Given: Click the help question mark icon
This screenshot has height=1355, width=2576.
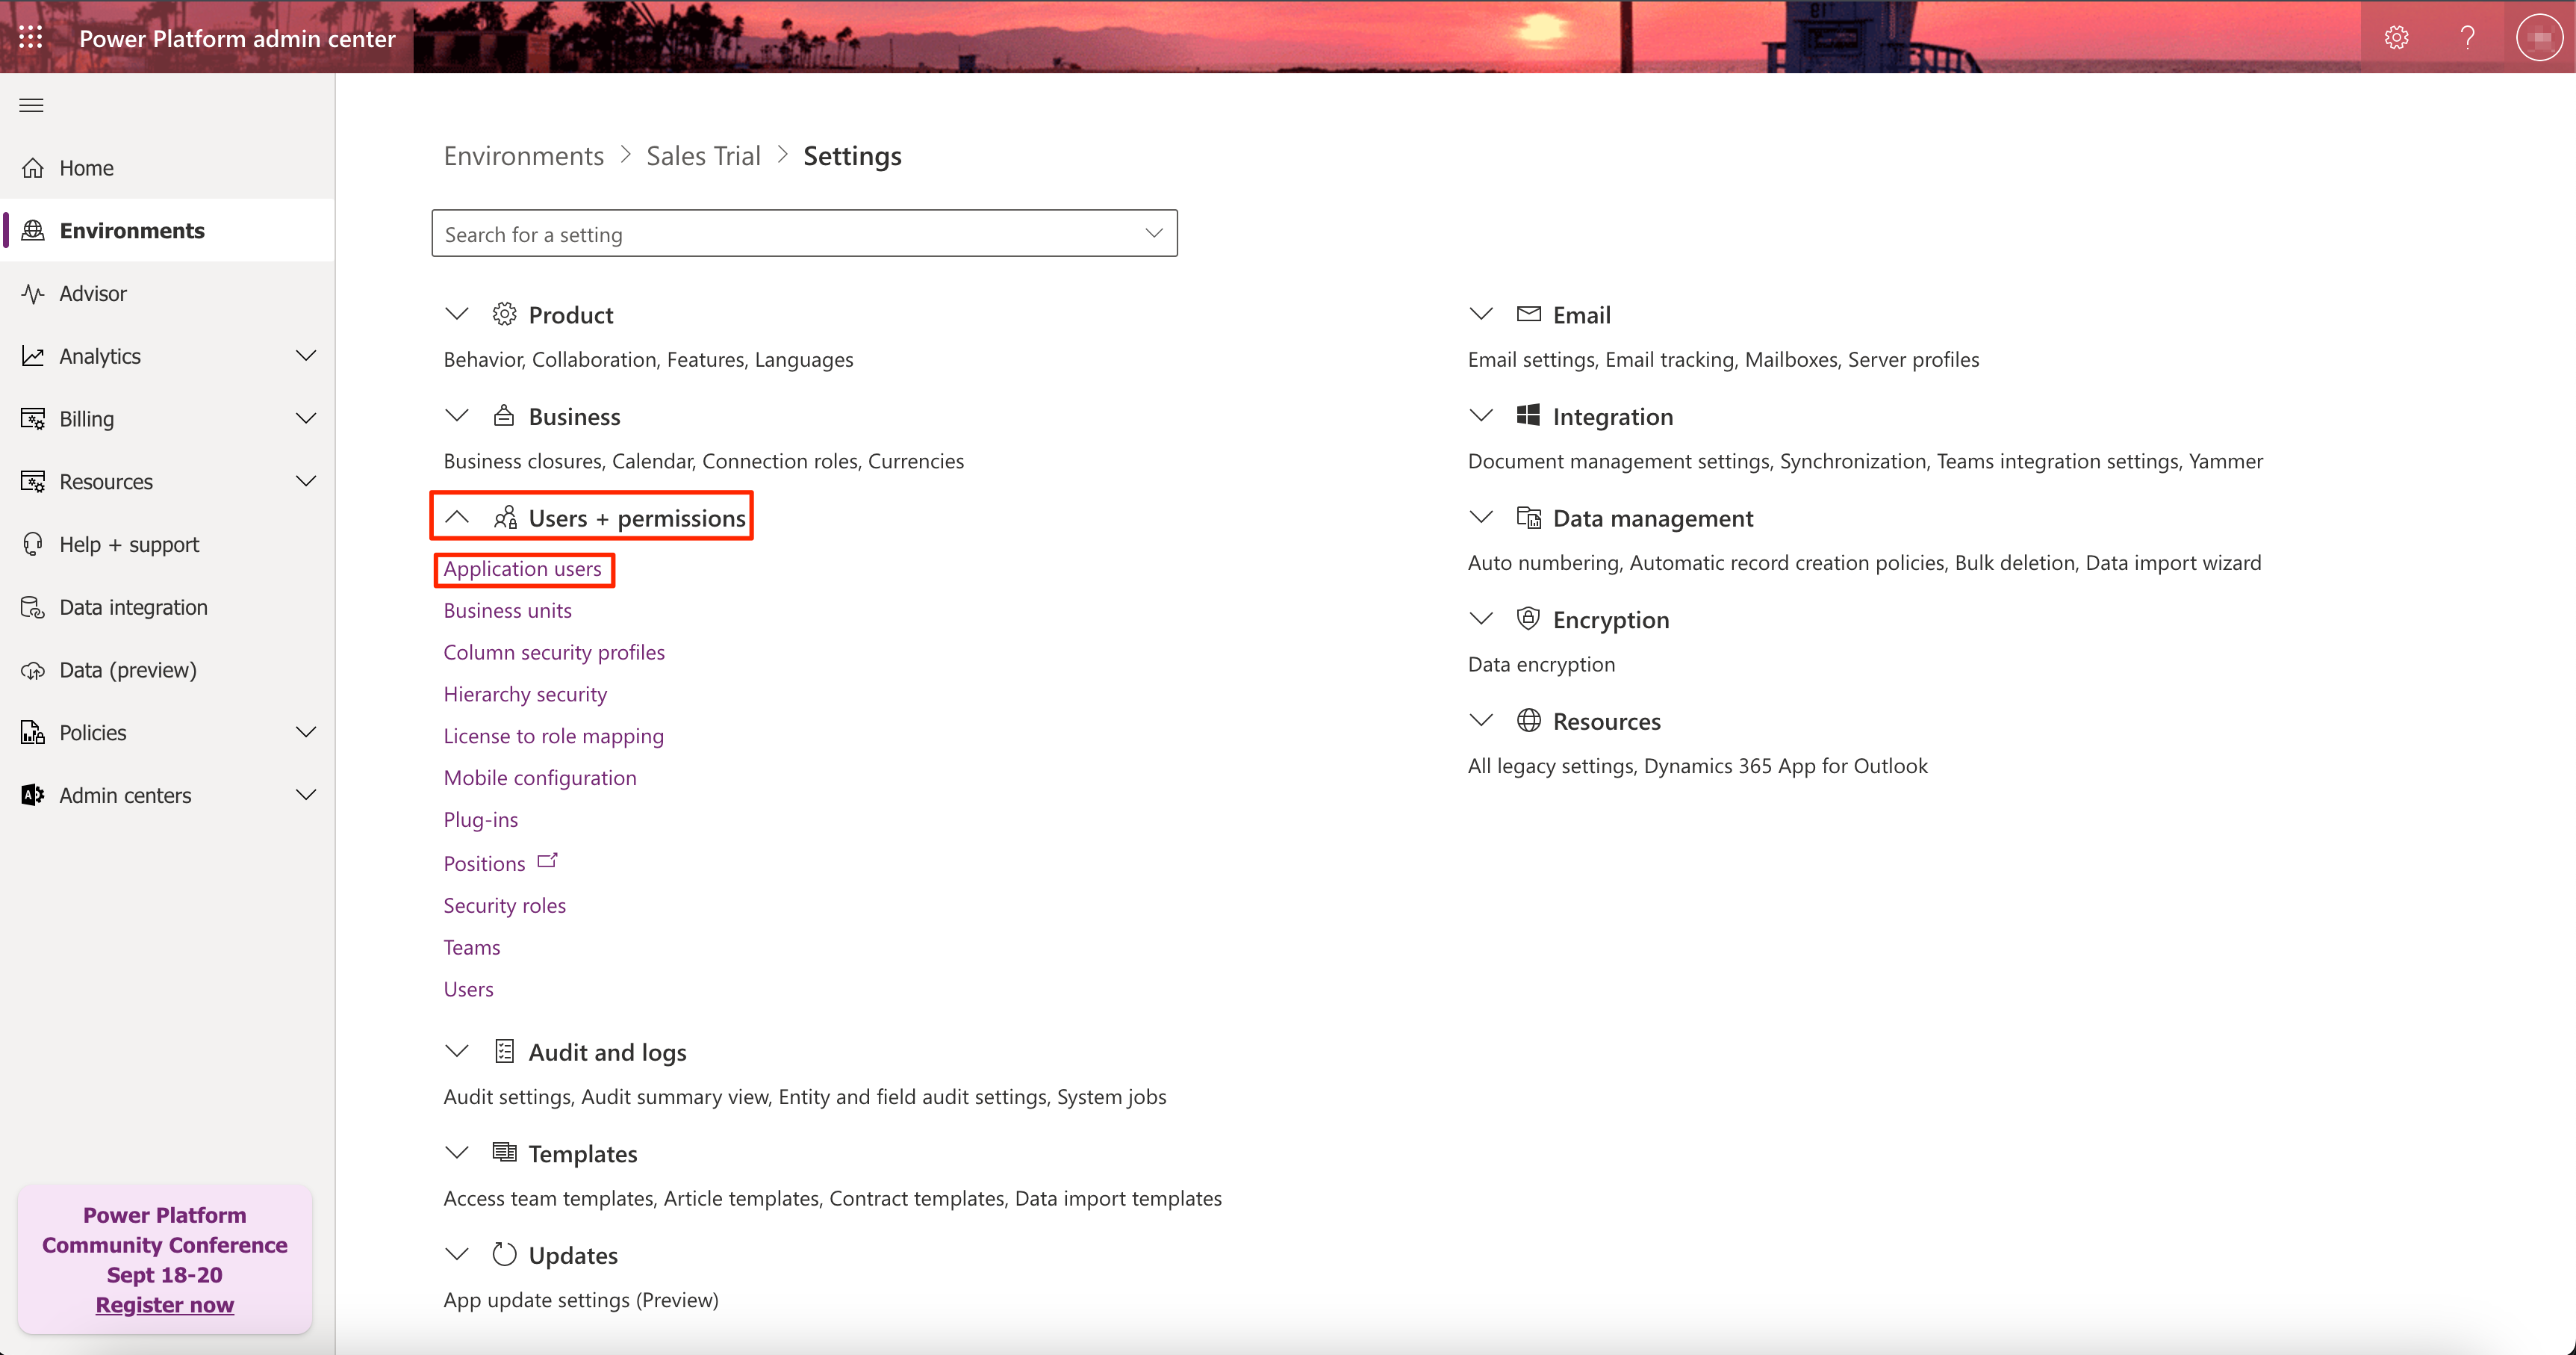Looking at the screenshot, I should 2467,38.
